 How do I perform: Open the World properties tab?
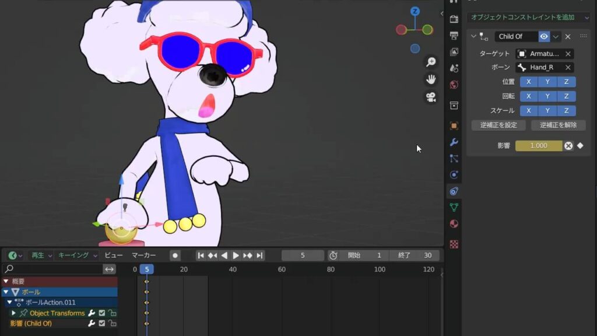click(454, 85)
